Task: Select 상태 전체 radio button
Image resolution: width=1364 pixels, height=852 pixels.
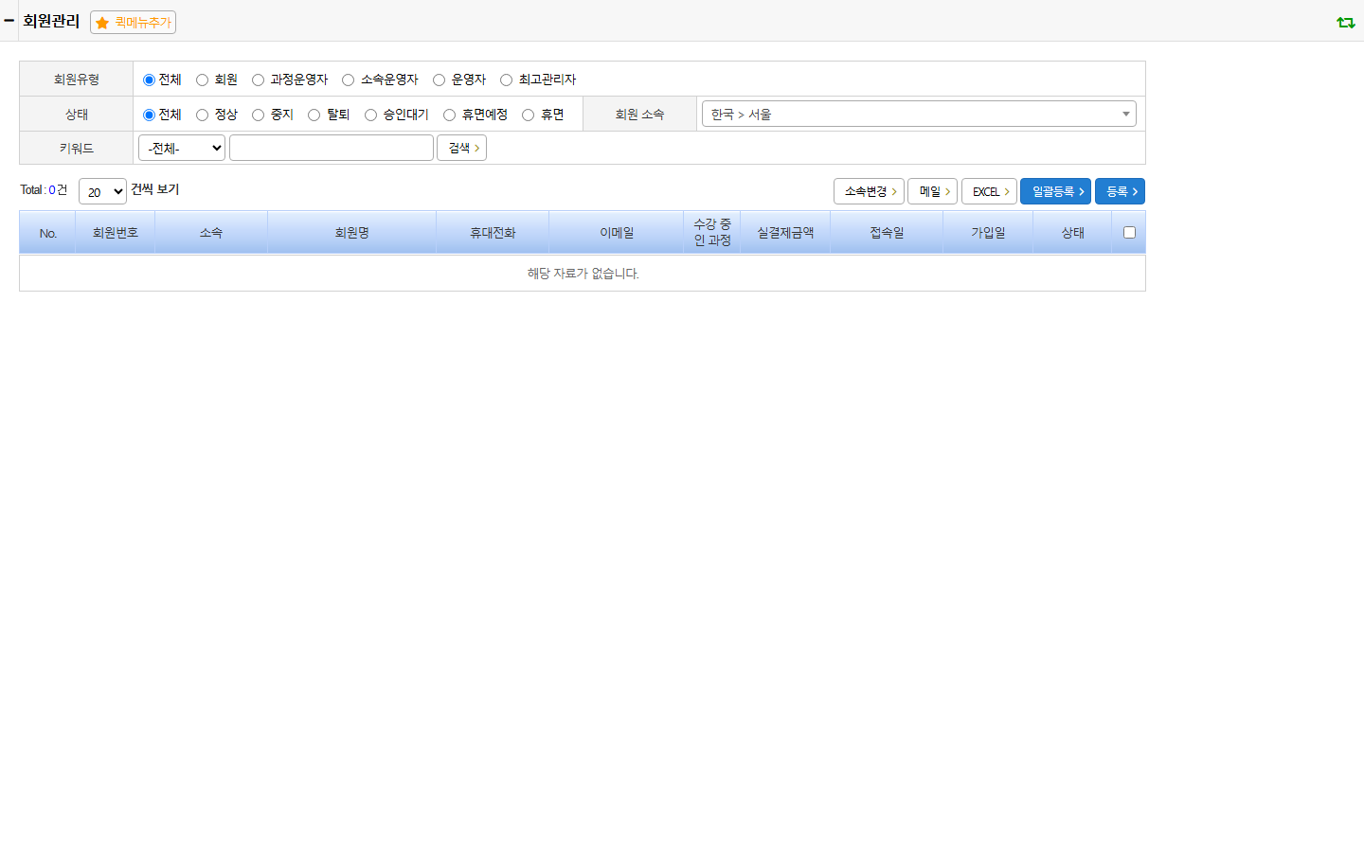Action: click(149, 115)
